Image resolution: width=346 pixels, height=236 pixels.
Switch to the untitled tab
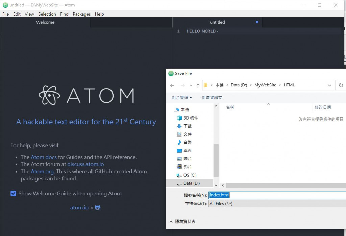pos(217,22)
